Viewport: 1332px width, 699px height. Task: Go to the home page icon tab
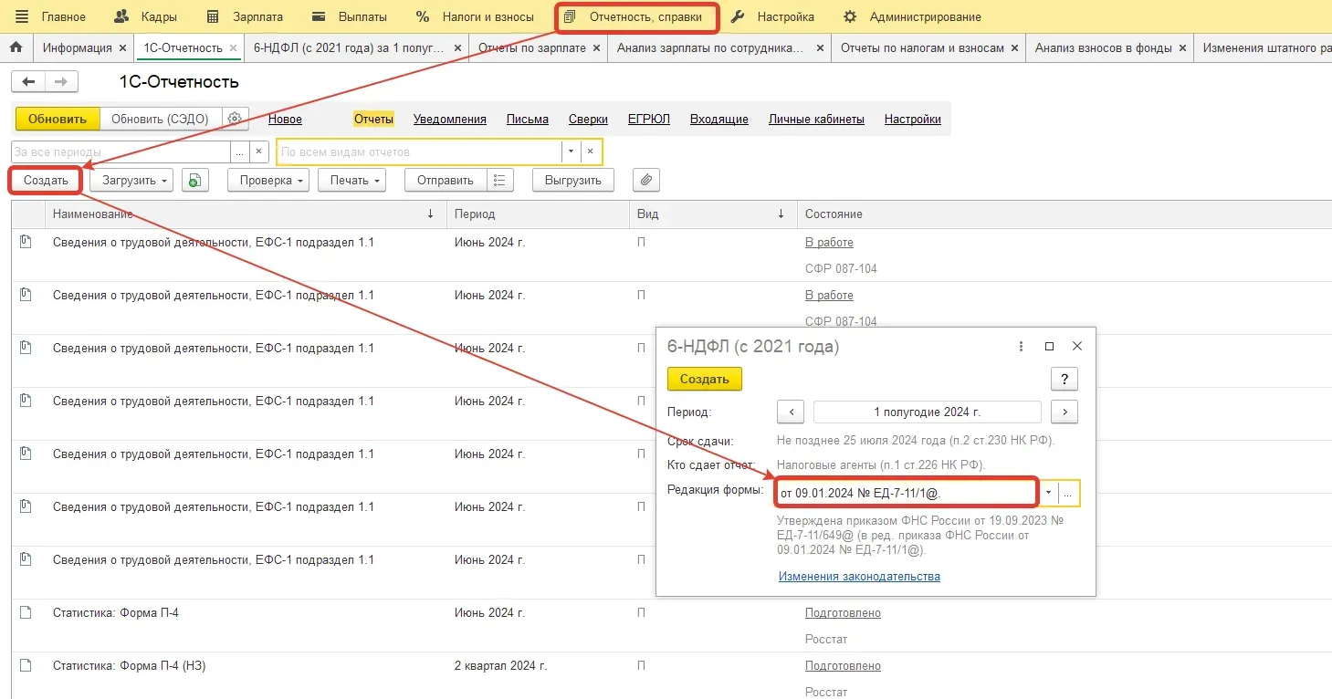pyautogui.click(x=16, y=47)
